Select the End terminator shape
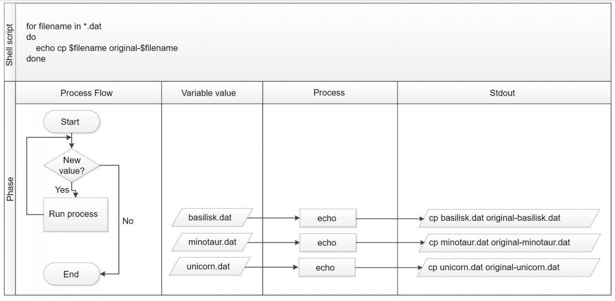Screen dimensions: 615x301 pyautogui.click(x=71, y=274)
